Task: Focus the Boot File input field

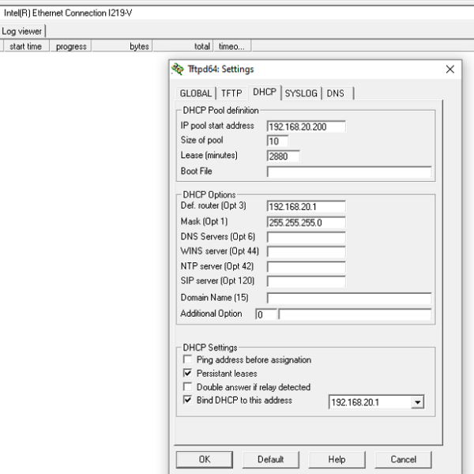Action: [348, 171]
